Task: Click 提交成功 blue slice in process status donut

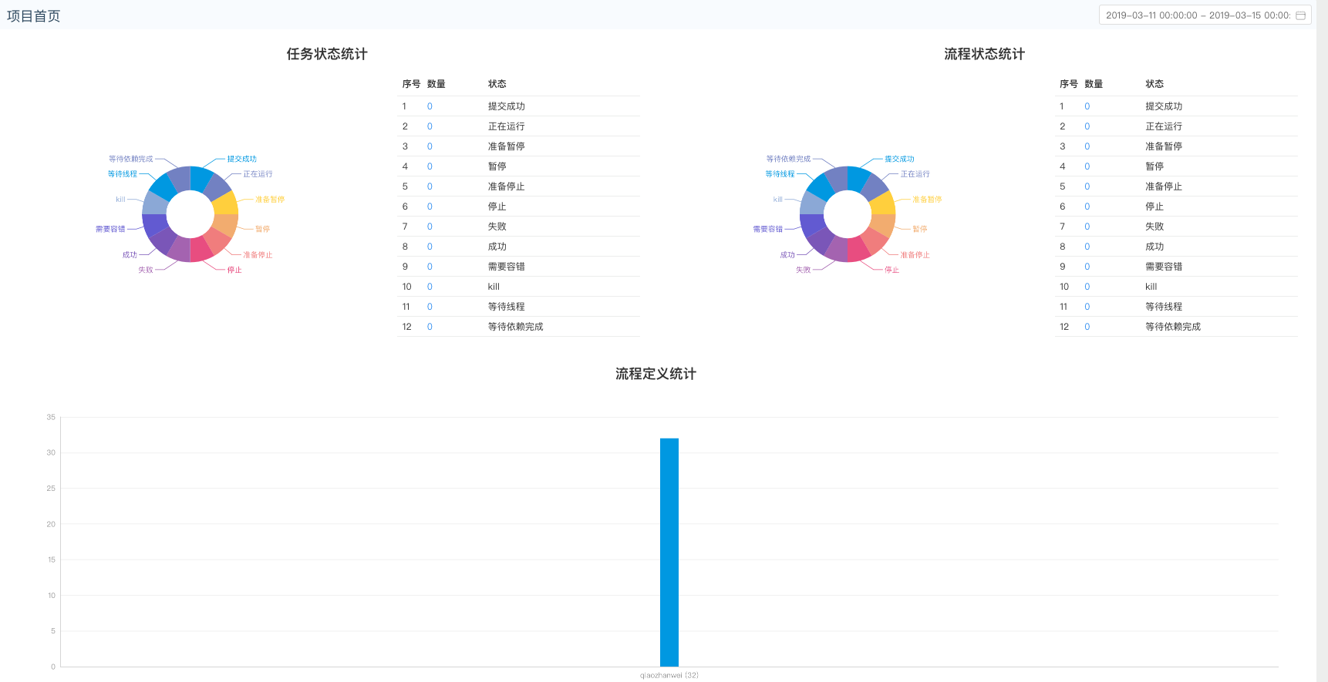Action: coord(857,178)
